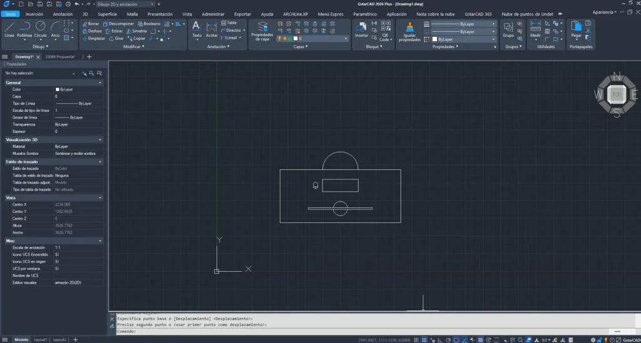Image resolution: width=641 pixels, height=343 pixels.
Task: Click the Copiar button
Action: 136,38
